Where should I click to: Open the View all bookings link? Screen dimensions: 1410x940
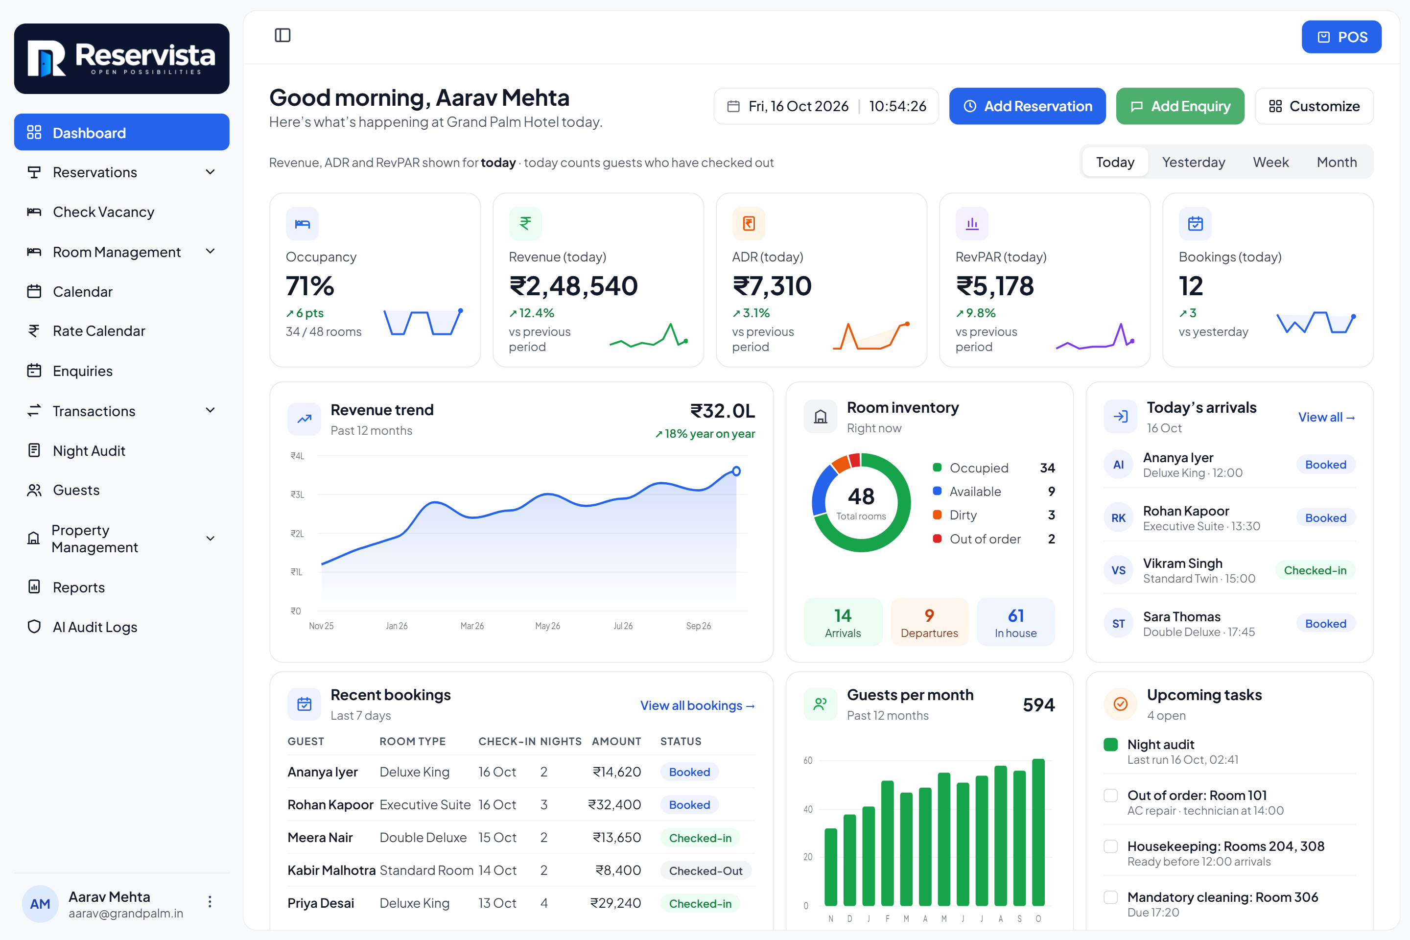(697, 705)
